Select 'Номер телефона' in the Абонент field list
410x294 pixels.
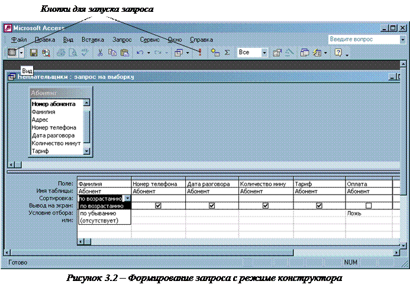(x=56, y=128)
